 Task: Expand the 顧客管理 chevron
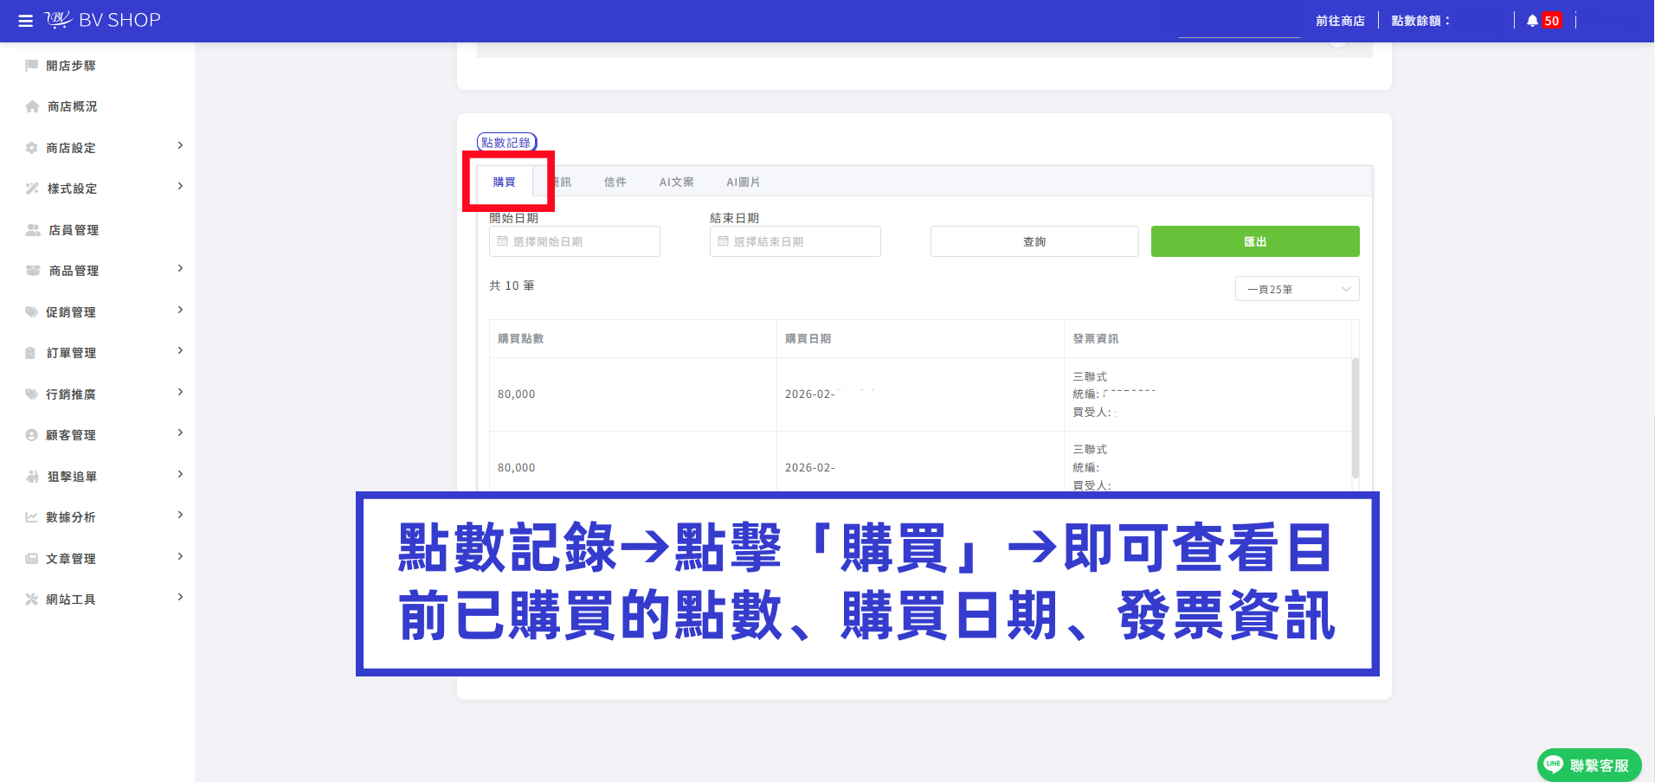click(180, 433)
